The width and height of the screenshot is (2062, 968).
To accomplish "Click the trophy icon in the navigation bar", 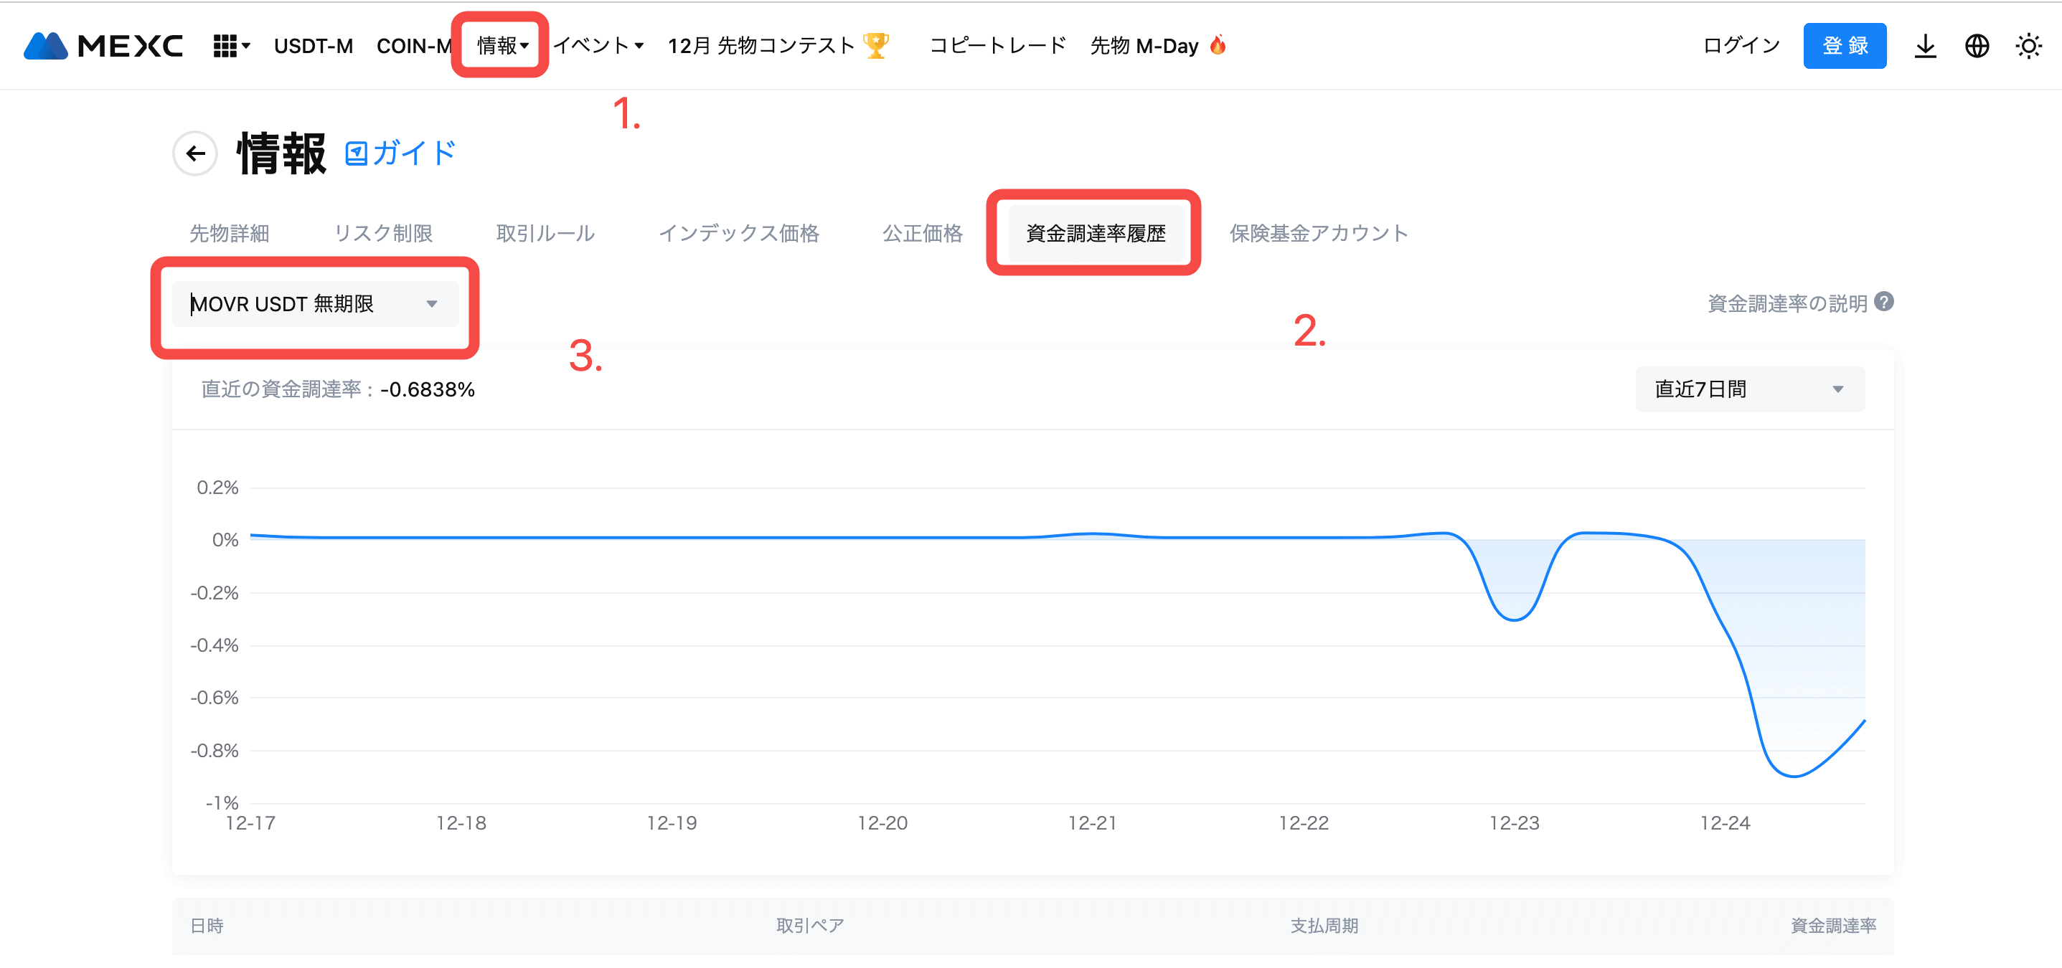I will [877, 44].
